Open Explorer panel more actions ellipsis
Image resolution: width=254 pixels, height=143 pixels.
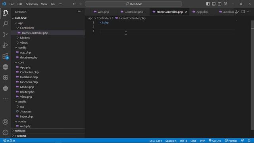(79, 12)
